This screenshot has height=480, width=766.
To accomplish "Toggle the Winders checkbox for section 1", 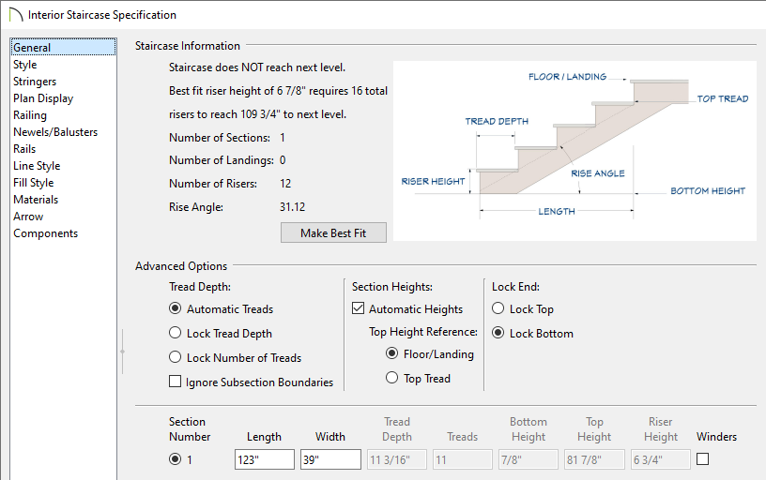I will click(x=702, y=459).
